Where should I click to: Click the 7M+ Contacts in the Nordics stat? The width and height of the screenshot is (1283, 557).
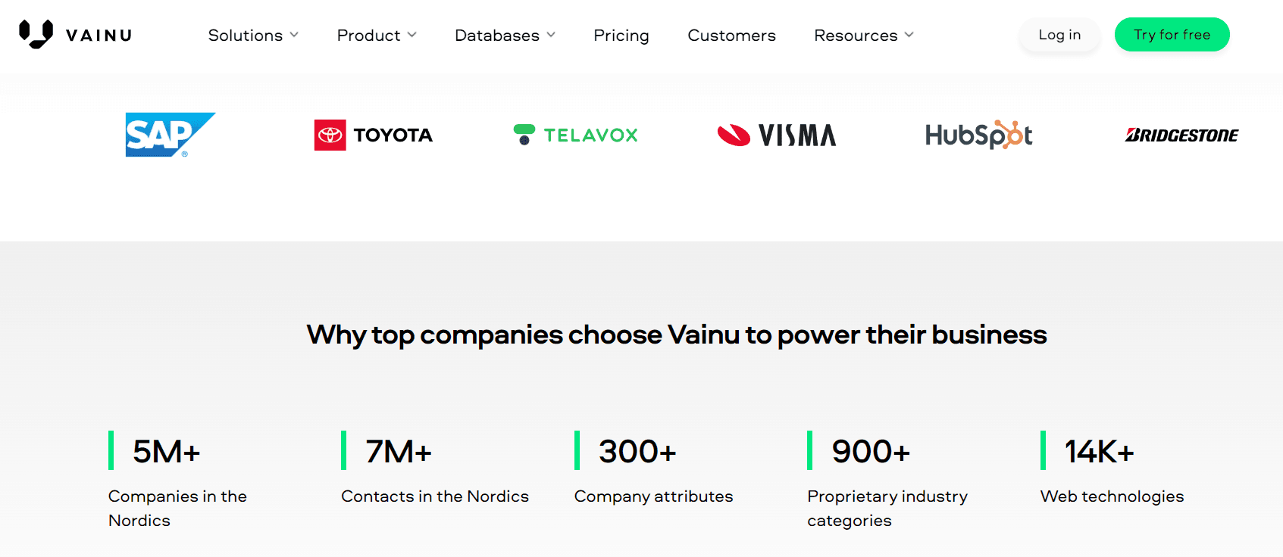399,452
